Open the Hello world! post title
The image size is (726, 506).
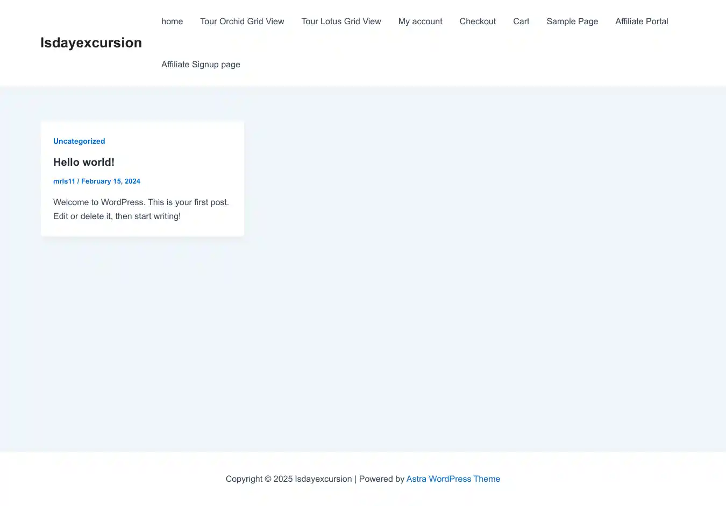[x=84, y=162]
